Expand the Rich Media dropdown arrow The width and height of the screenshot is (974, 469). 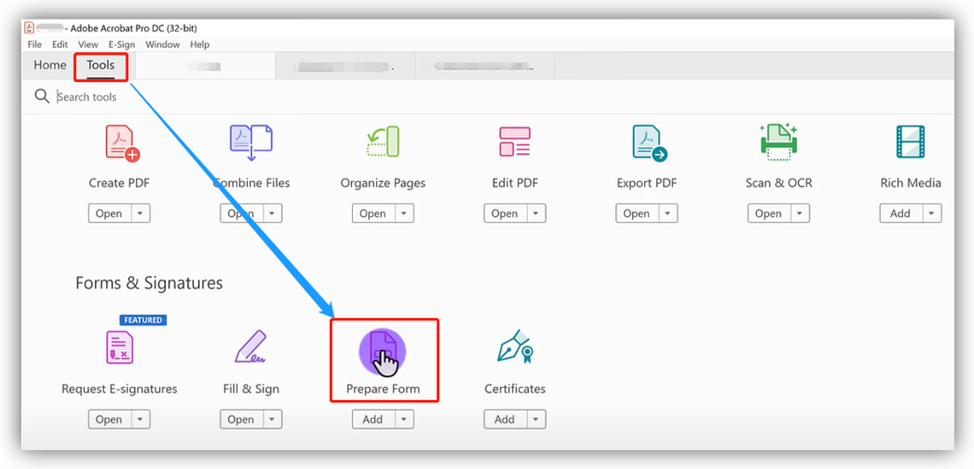click(x=931, y=213)
